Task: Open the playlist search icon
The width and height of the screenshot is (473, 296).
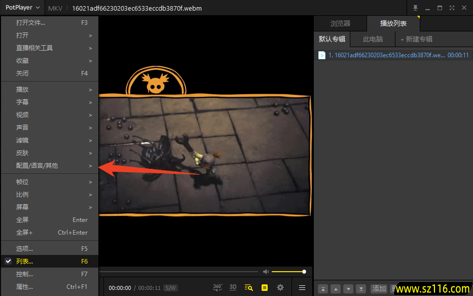Action: tap(248, 287)
